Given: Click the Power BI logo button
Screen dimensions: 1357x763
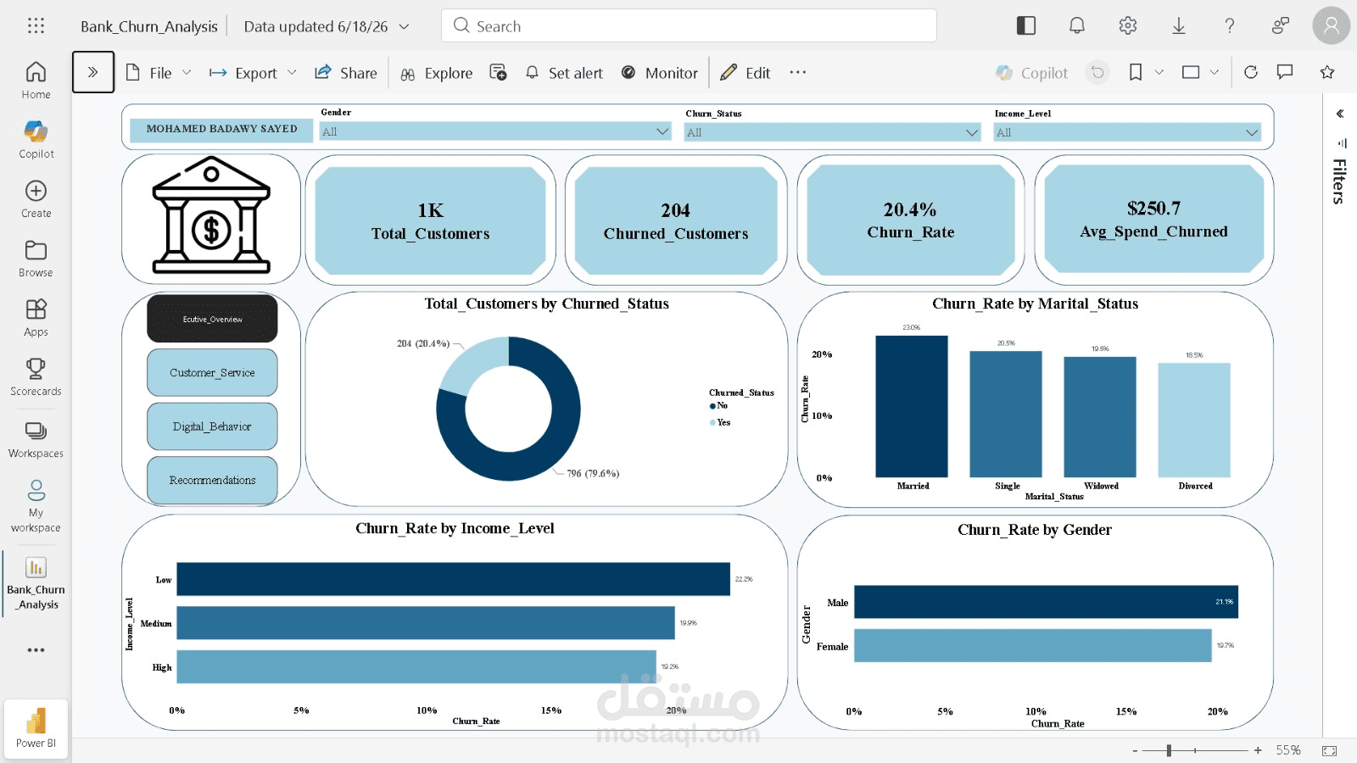Looking at the screenshot, I should (x=36, y=728).
